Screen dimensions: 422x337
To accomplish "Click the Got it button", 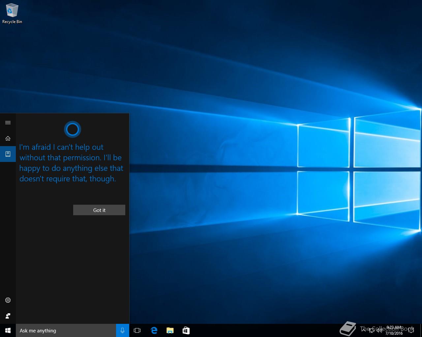I will pos(99,210).
